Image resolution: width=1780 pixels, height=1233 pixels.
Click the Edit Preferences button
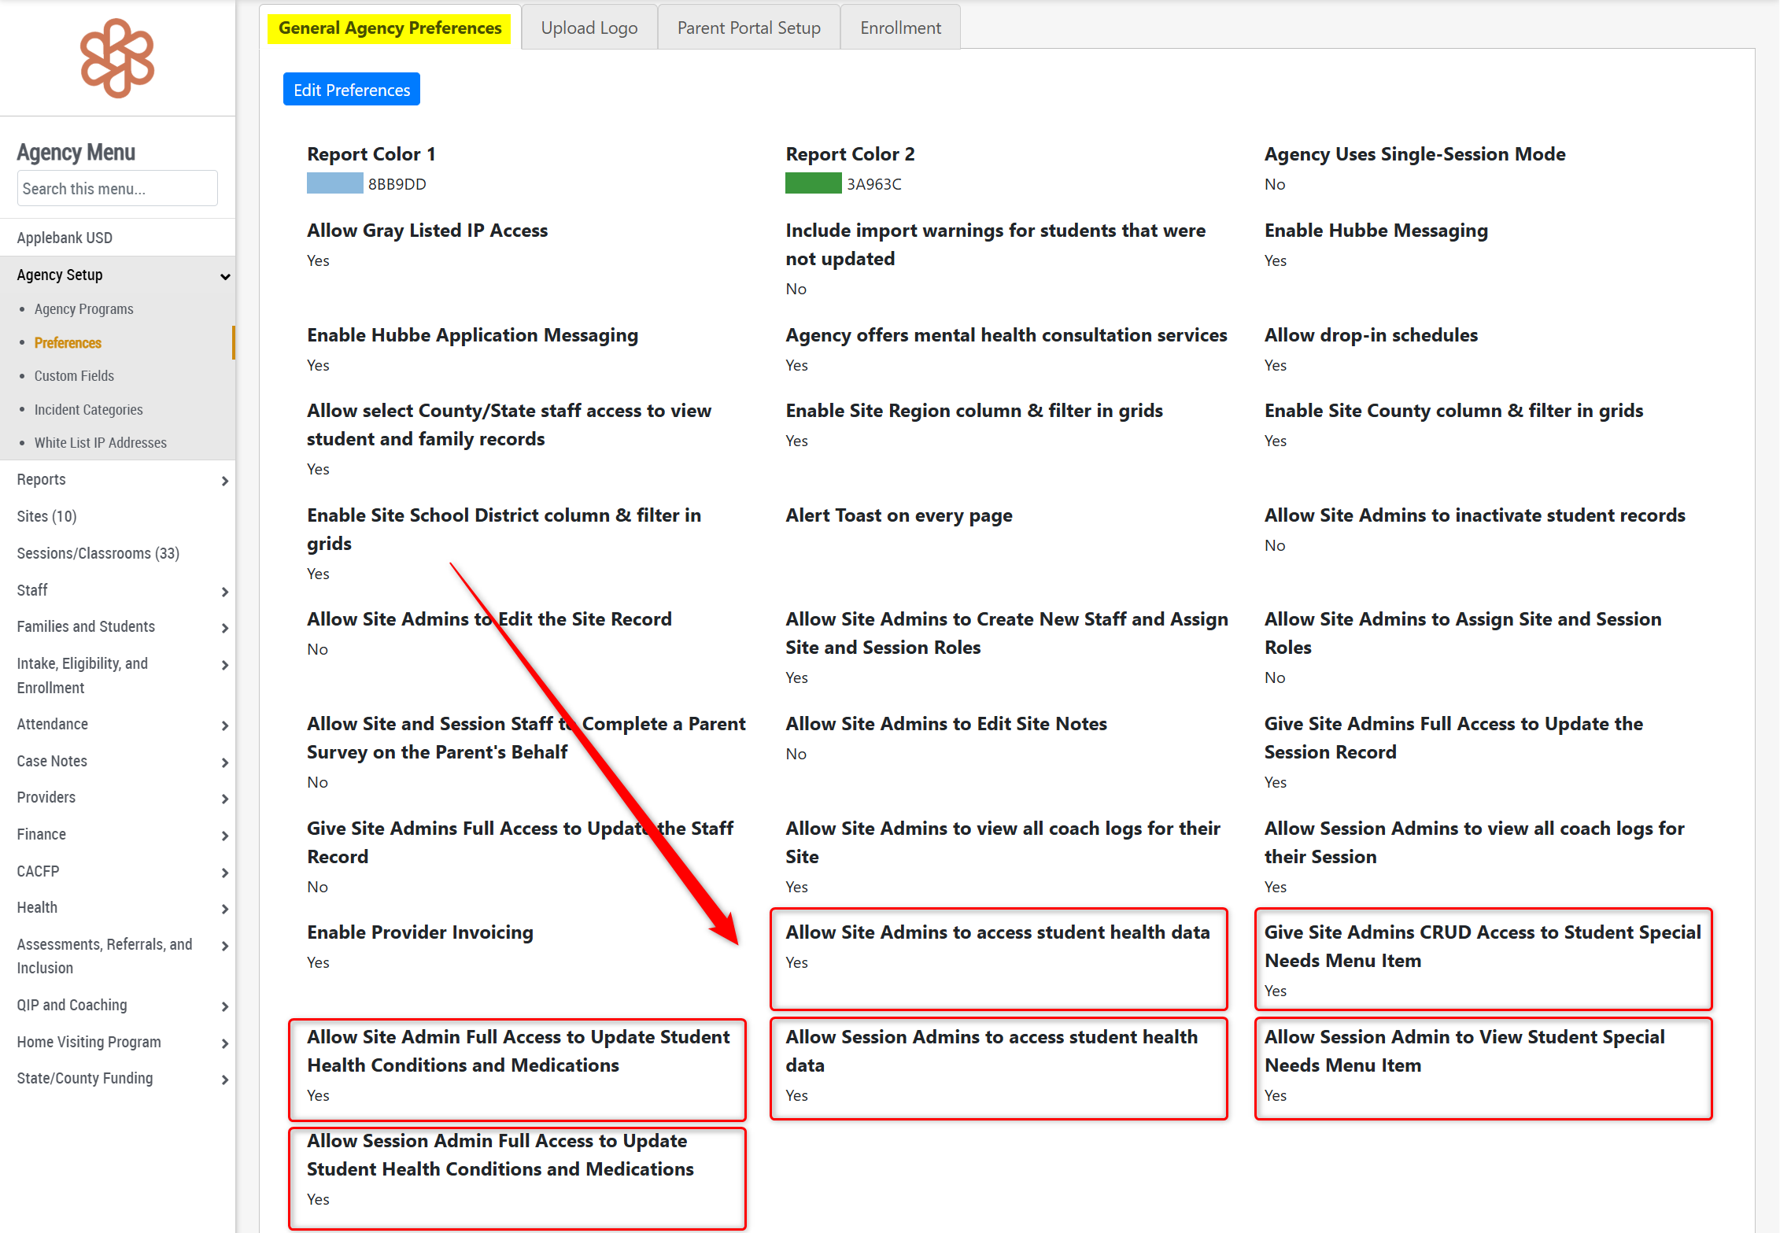pyautogui.click(x=351, y=90)
